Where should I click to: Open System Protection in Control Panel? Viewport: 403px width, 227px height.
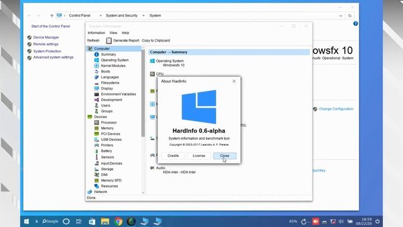coord(47,51)
